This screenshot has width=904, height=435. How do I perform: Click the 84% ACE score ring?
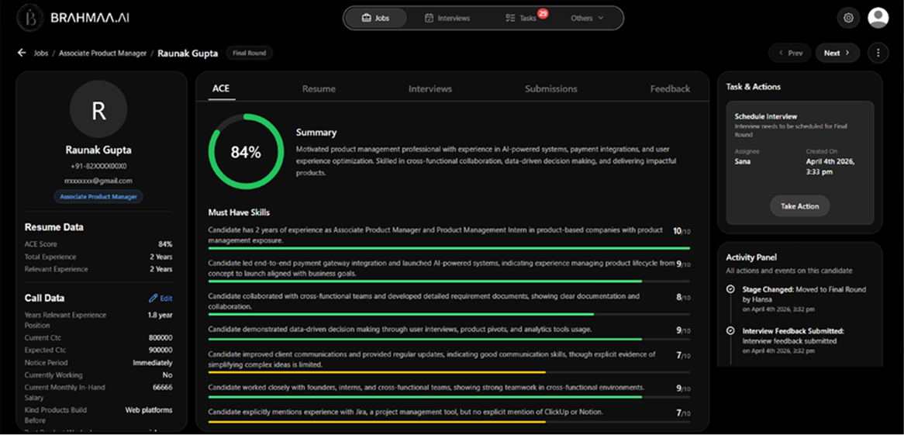click(247, 152)
